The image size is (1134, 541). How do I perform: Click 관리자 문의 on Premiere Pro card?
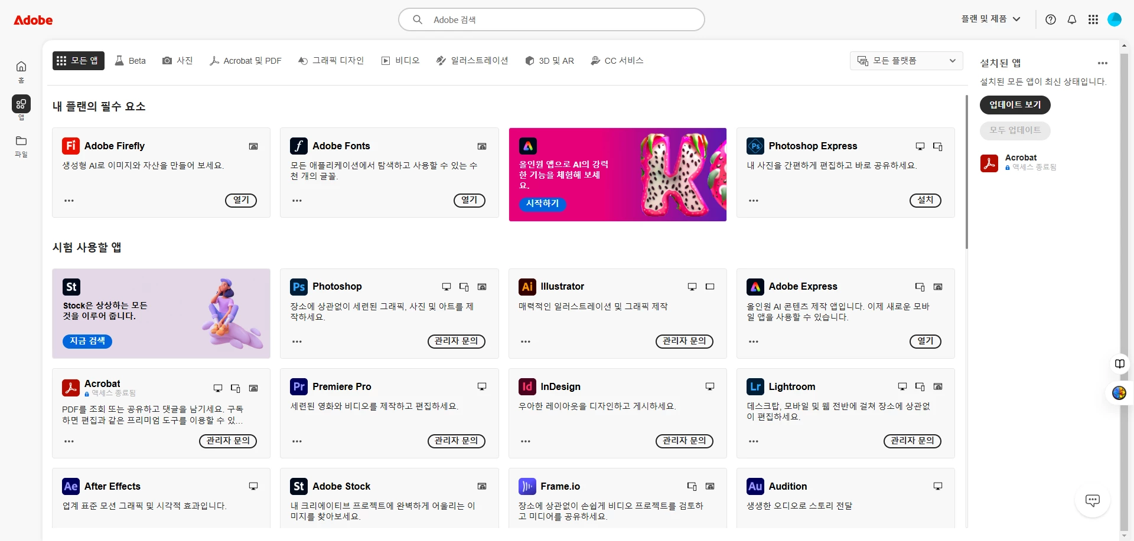click(x=457, y=441)
